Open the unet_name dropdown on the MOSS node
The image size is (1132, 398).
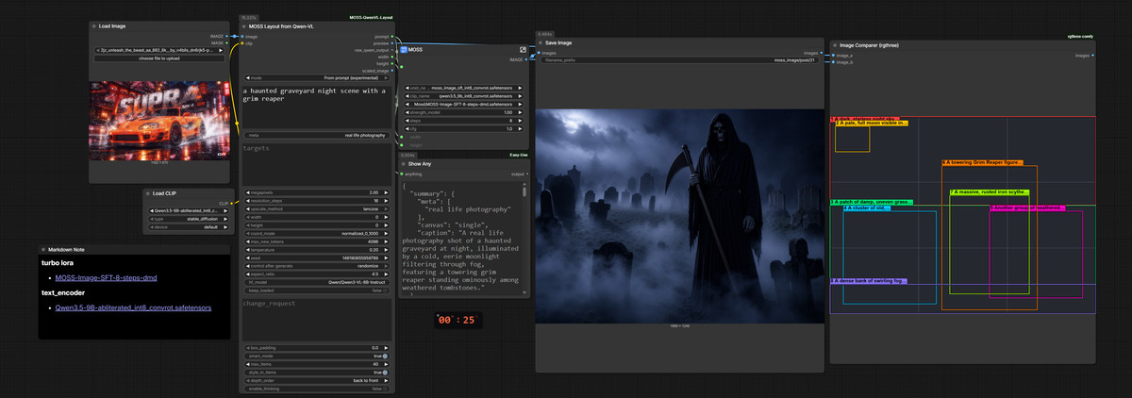(x=463, y=87)
